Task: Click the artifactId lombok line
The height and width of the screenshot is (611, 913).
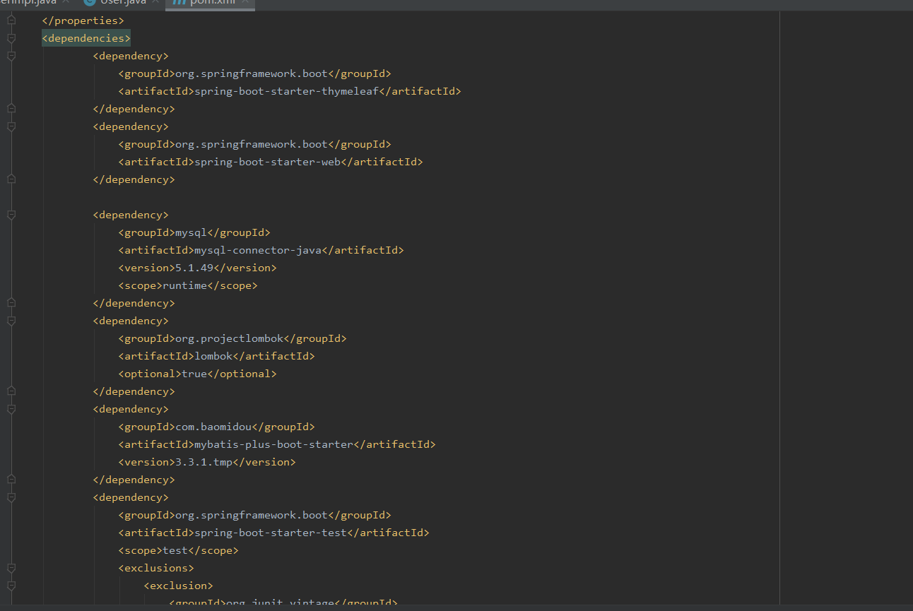Action: click(x=216, y=356)
